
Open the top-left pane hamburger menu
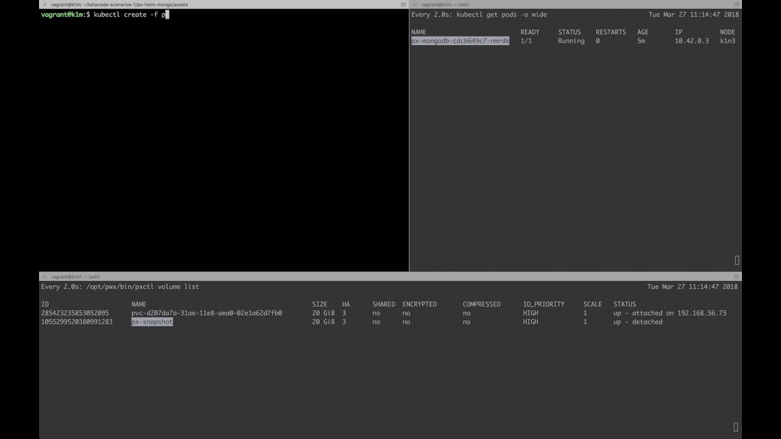pos(403,4)
